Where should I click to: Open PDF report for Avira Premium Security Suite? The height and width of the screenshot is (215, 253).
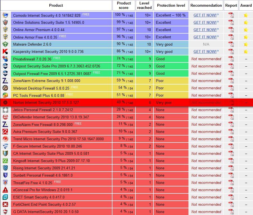coord(231,132)
